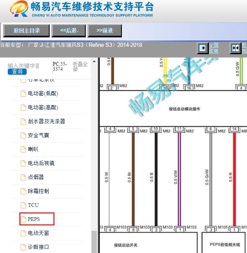
Task: Select the PEPS entry
Action: (34, 219)
